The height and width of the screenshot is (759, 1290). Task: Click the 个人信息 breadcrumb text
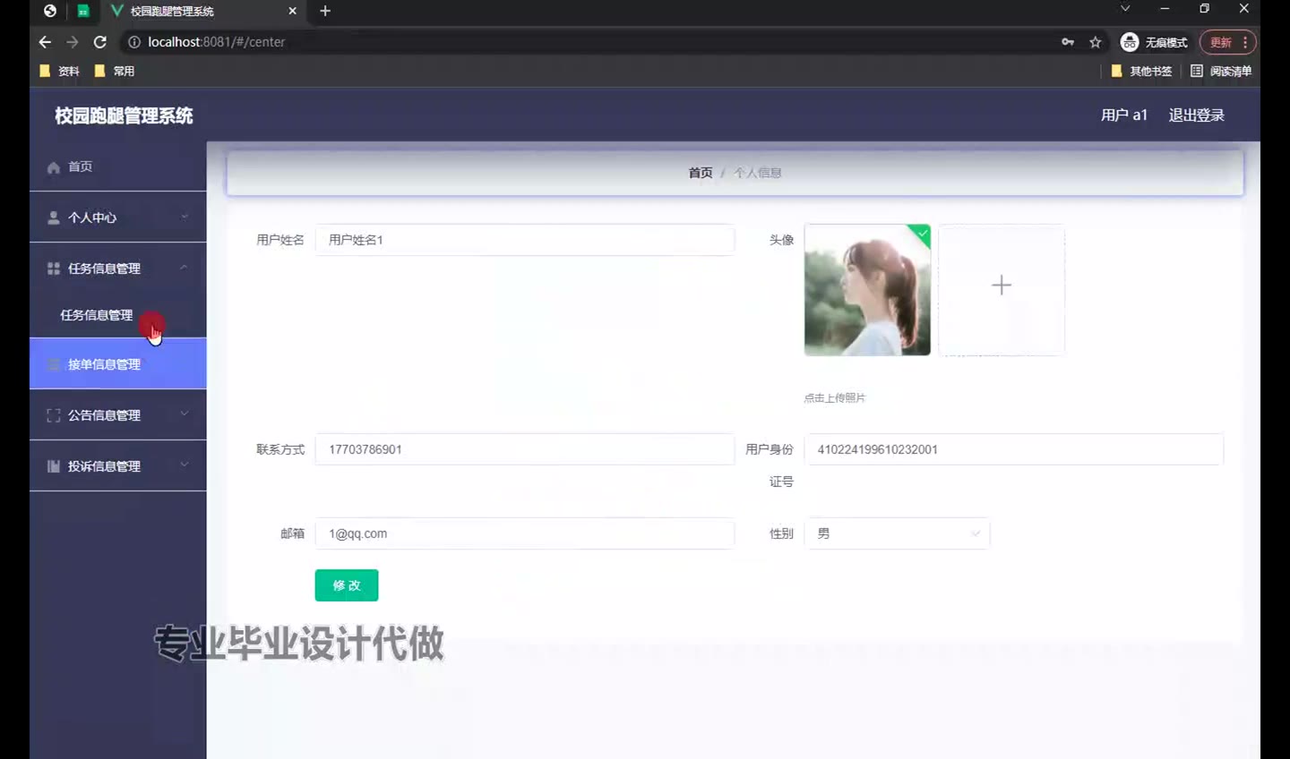tap(758, 173)
